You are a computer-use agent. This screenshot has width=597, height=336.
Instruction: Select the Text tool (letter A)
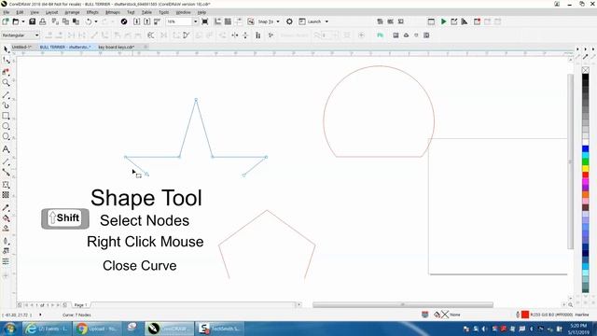coord(7,149)
